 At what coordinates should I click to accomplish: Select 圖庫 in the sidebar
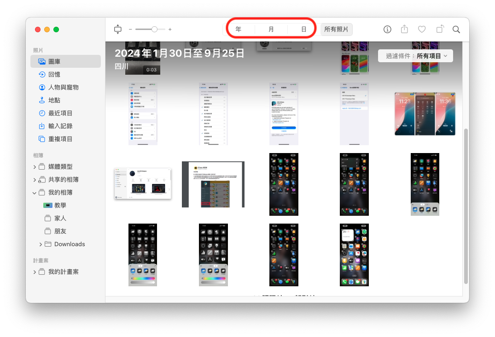point(66,61)
